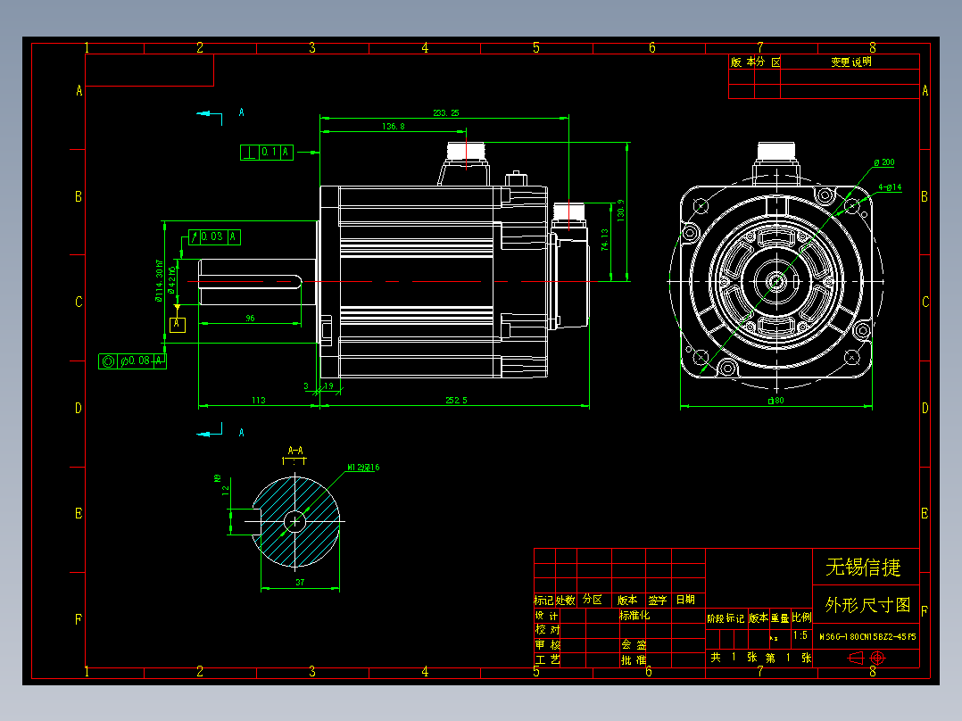The image size is (962, 721).
Task: Select the perpendicularity tolerance frame 0.1 A
Action: [267, 153]
